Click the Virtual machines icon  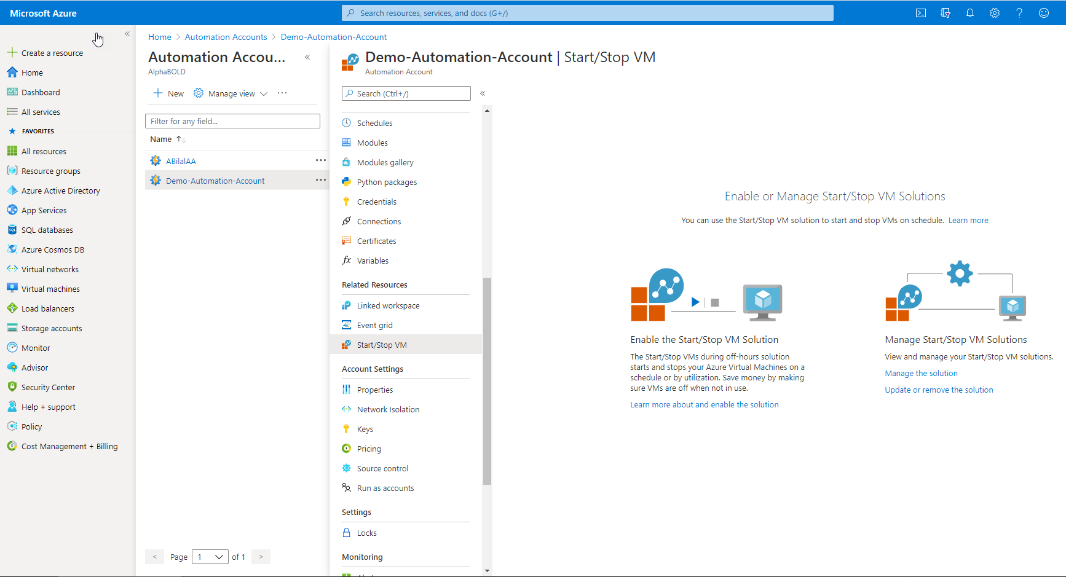point(12,289)
